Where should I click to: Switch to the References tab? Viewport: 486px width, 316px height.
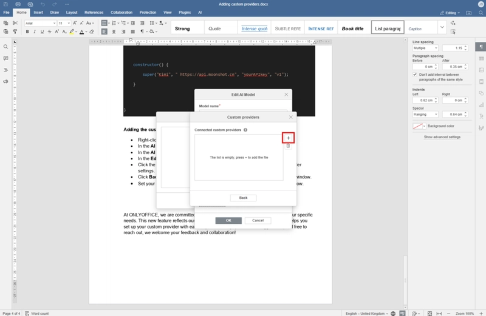pyautogui.click(x=94, y=13)
